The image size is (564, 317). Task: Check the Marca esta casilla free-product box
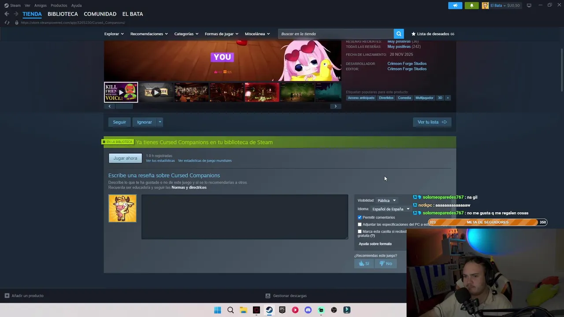click(360, 232)
